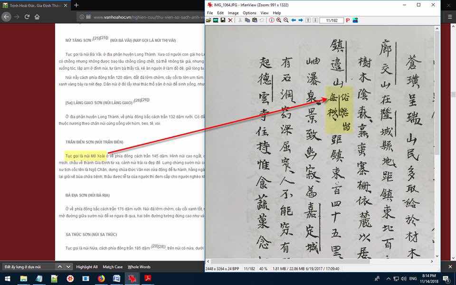This screenshot has height=285, width=456.
Task: Click the Paste clipboard icon
Action: click(x=255, y=20)
